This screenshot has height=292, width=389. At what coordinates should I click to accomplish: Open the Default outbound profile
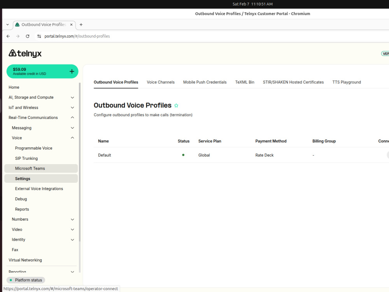coord(104,155)
